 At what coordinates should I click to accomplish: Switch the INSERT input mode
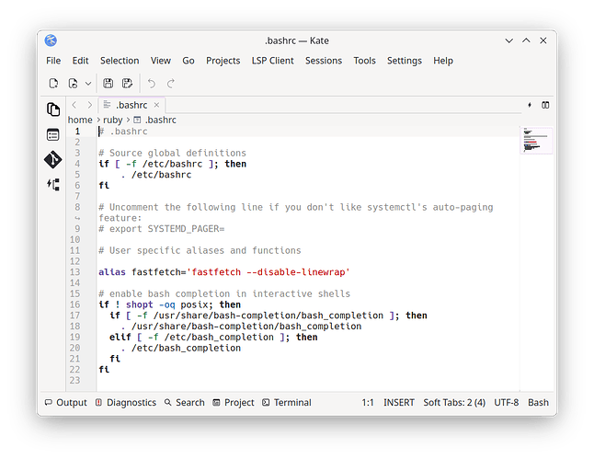tap(399, 402)
